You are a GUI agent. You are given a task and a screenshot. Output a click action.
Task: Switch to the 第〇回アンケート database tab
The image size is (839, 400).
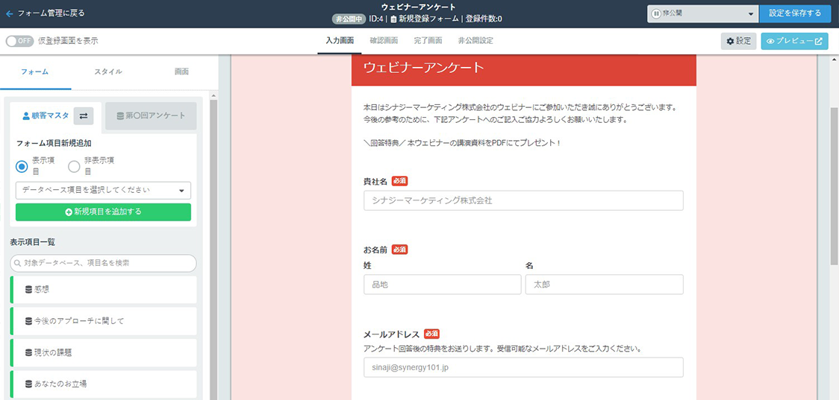(151, 116)
